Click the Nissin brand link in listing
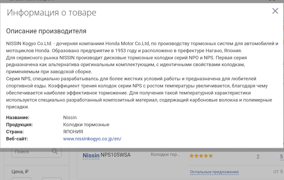284x180 pixels. [x=91, y=156]
